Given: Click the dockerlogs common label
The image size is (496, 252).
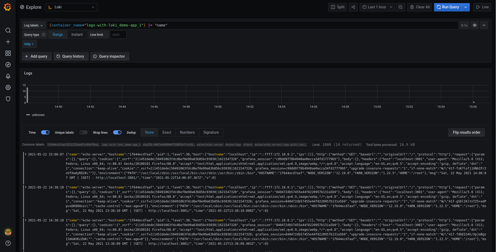Looking at the screenshot, I should (233, 145).
